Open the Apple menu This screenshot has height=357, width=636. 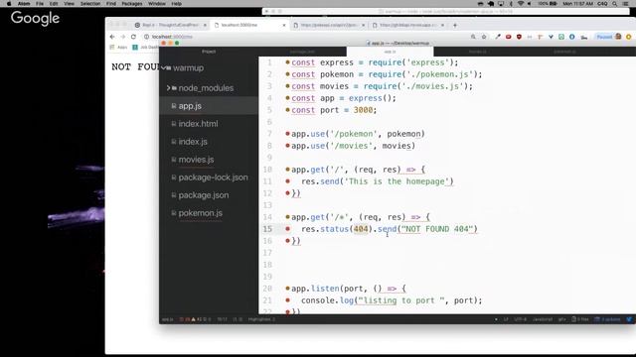pos(9,4)
